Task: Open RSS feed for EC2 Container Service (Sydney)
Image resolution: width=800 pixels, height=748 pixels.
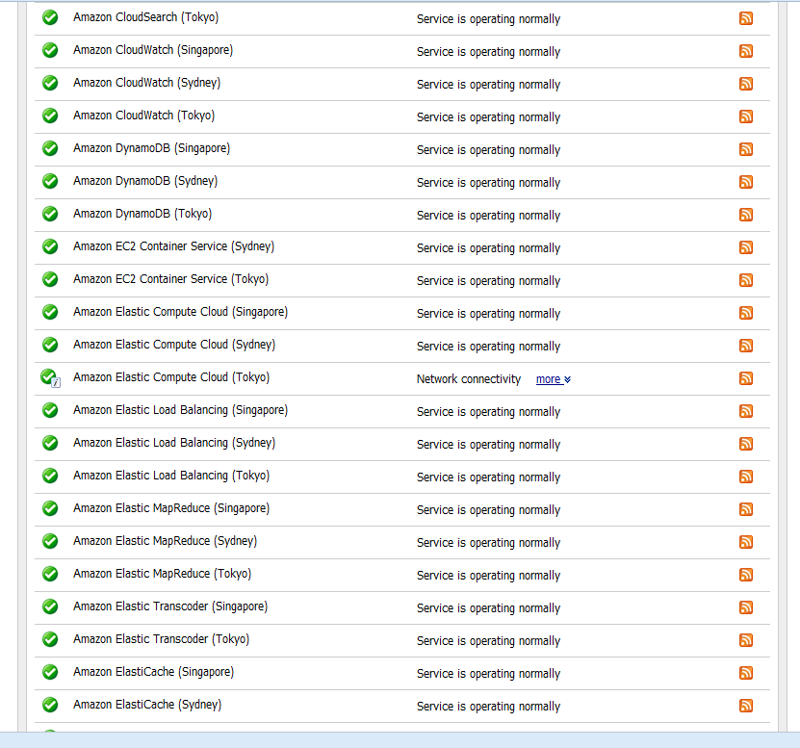Action: [746, 247]
